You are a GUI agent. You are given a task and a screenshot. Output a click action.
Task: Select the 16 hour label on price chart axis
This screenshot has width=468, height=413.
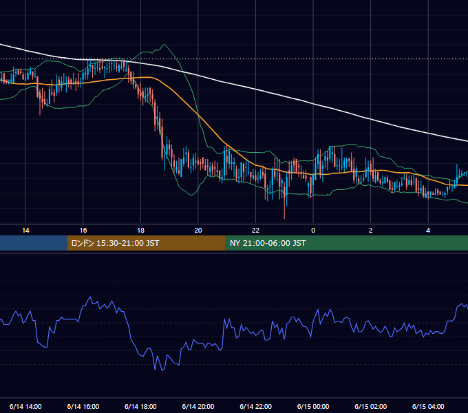click(x=83, y=231)
